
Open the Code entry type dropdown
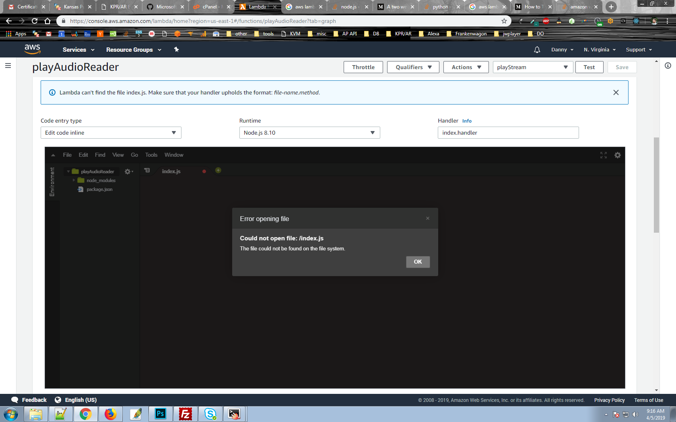111,133
